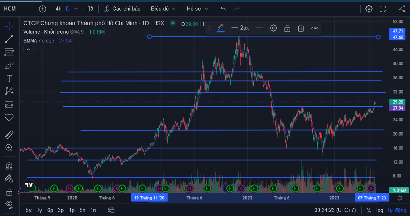410x216 pixels.
Task: Select the D daily timeframe
Action: pos(68,9)
